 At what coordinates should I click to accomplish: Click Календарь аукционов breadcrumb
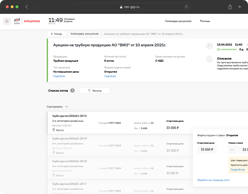click(85, 34)
